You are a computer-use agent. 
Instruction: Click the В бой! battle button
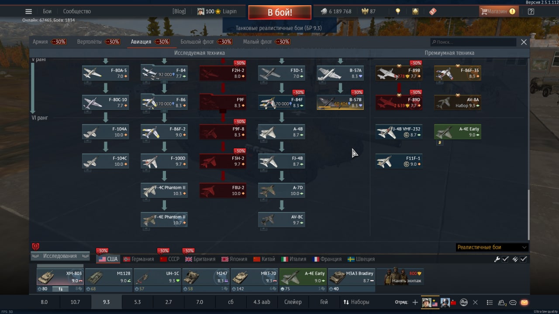coord(280,12)
